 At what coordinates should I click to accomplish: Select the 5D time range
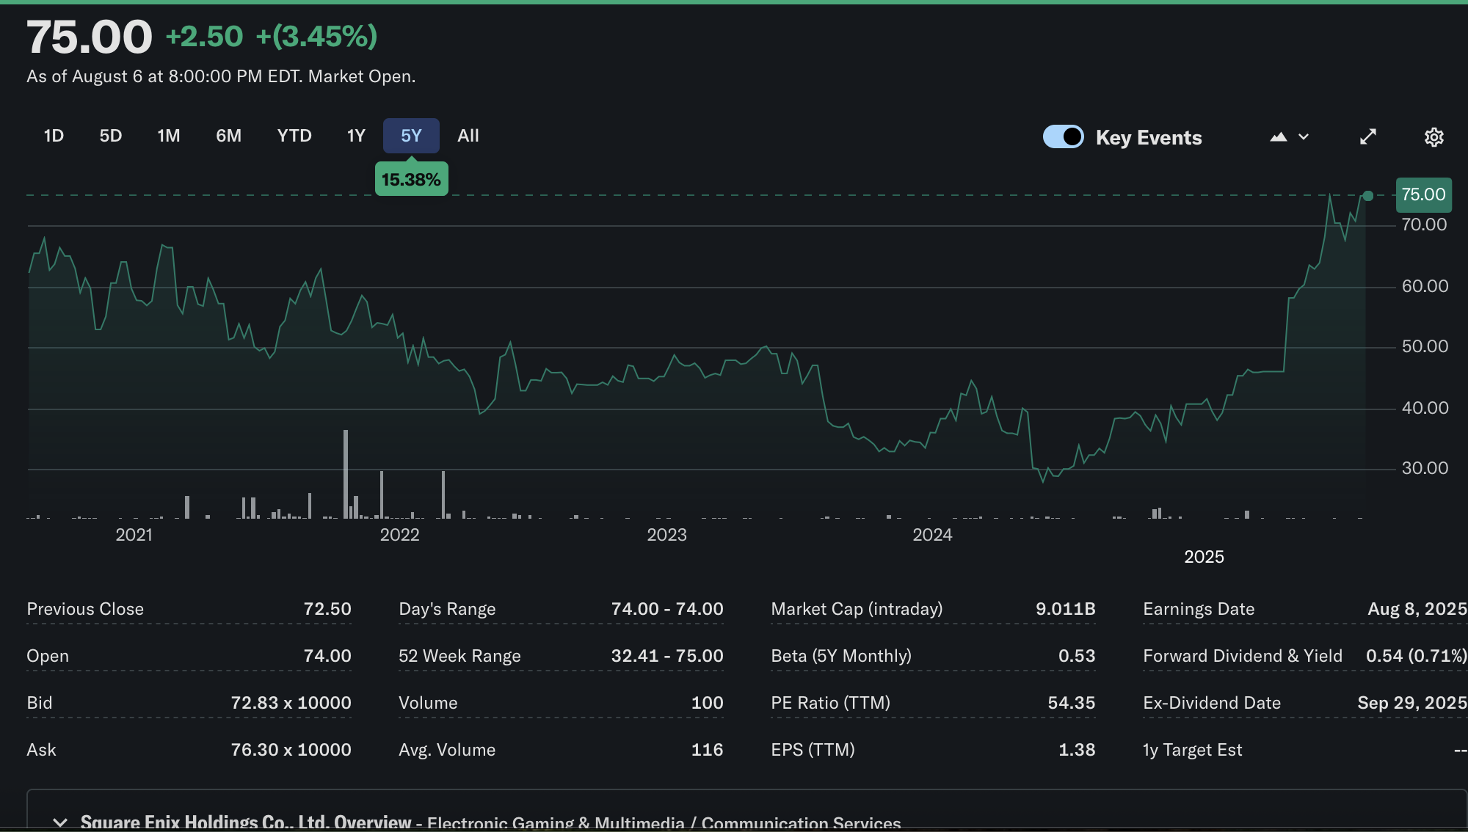click(111, 136)
